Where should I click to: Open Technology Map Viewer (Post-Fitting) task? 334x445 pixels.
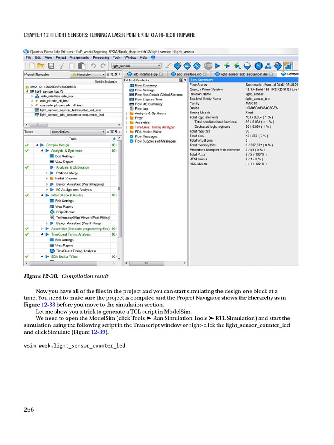point(83,217)
